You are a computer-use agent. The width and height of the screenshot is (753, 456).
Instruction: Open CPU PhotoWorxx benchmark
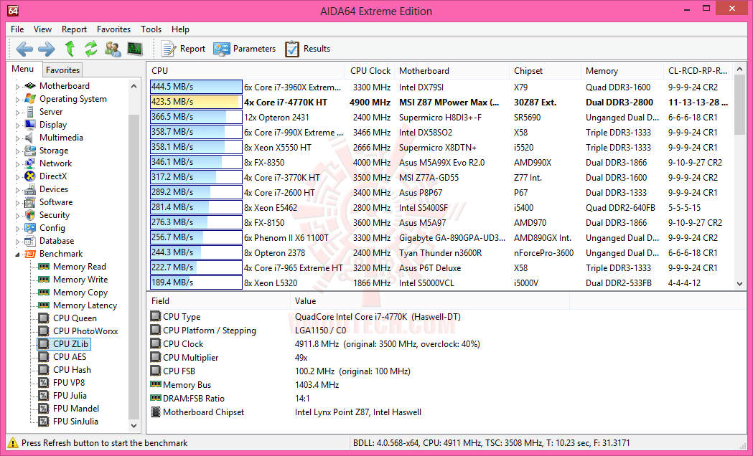pyautogui.click(x=85, y=331)
